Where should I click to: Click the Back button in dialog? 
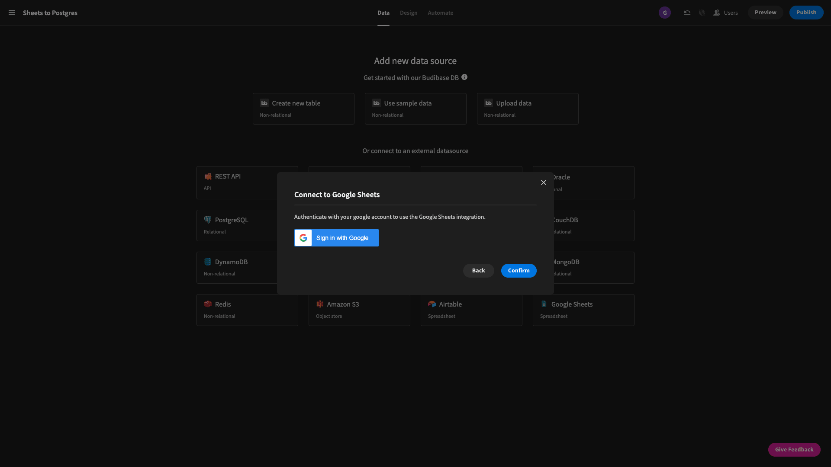pos(478,271)
